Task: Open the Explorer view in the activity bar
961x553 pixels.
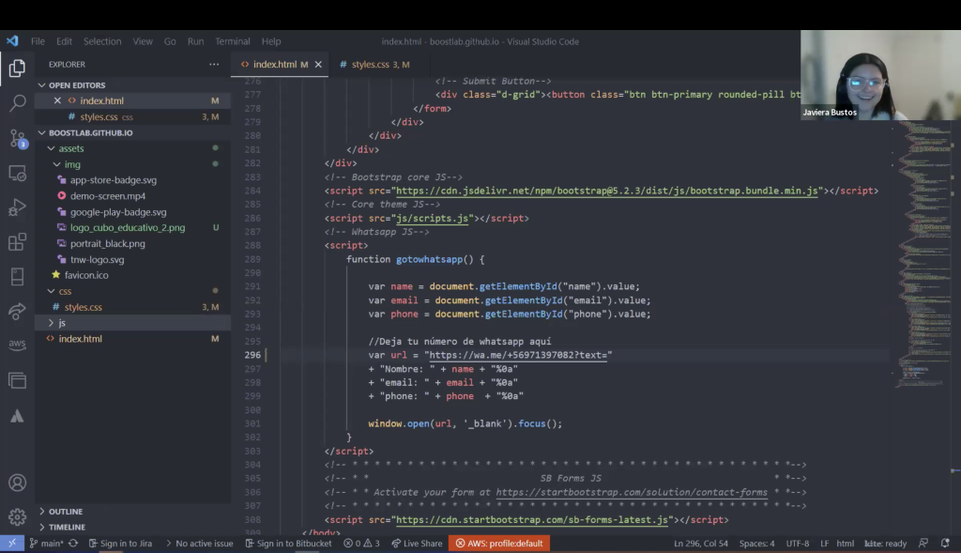Action: coord(17,68)
